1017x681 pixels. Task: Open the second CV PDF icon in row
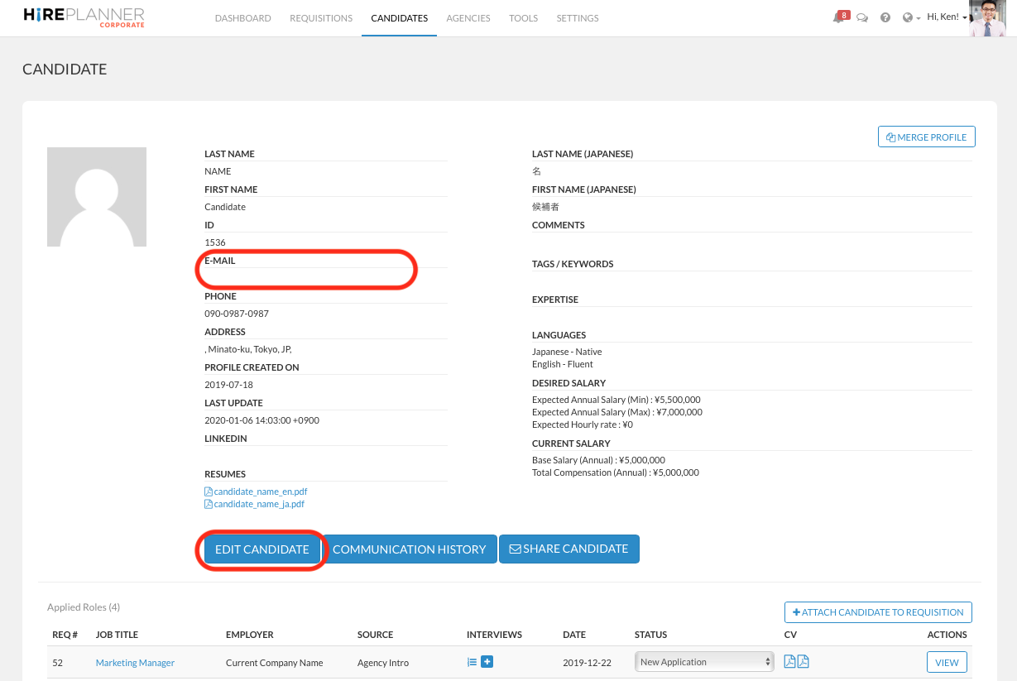pyautogui.click(x=803, y=661)
